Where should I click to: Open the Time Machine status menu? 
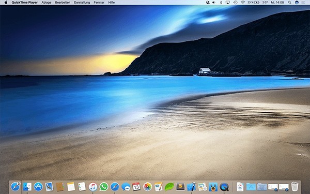tap(235, 3)
